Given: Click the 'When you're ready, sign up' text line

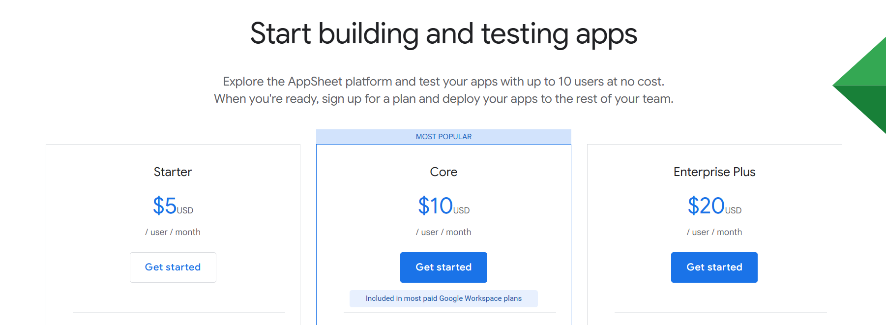Looking at the screenshot, I should click(443, 99).
